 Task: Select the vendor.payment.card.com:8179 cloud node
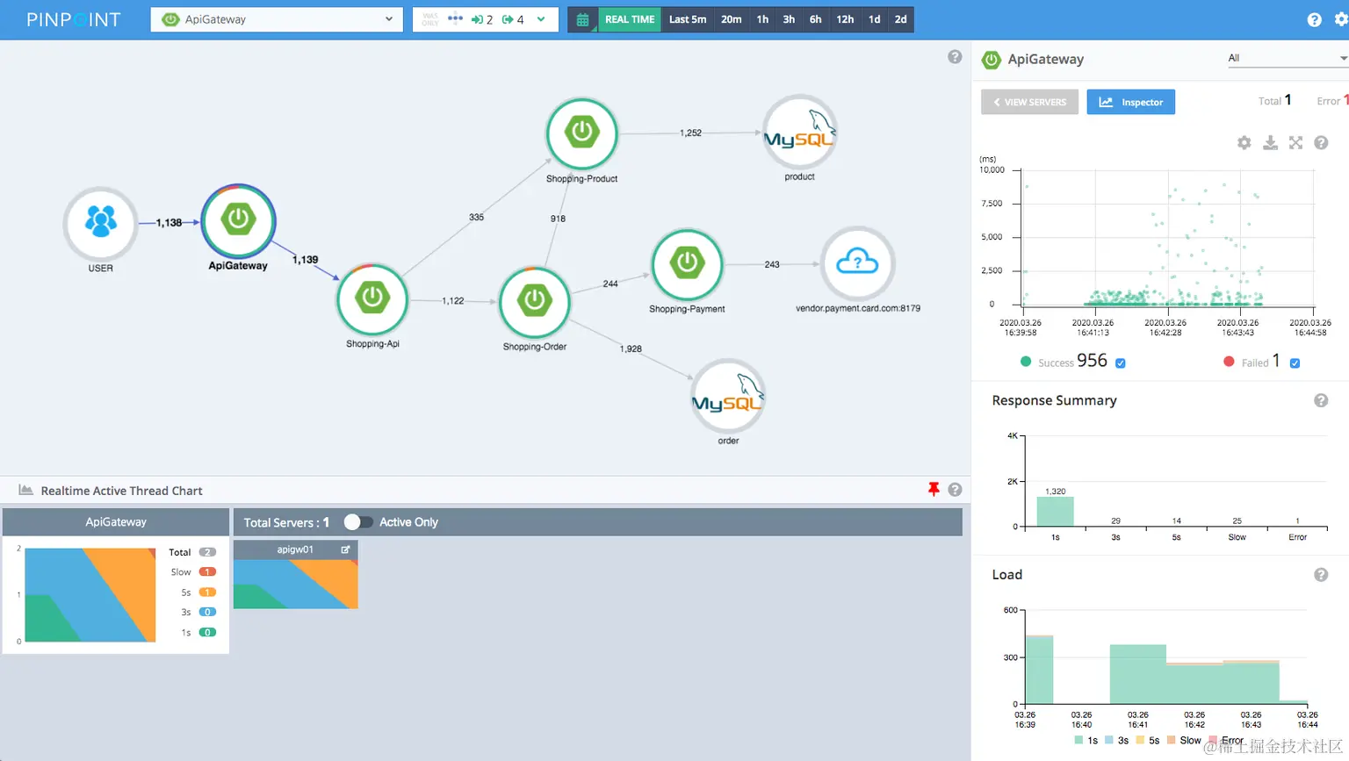coord(857,263)
